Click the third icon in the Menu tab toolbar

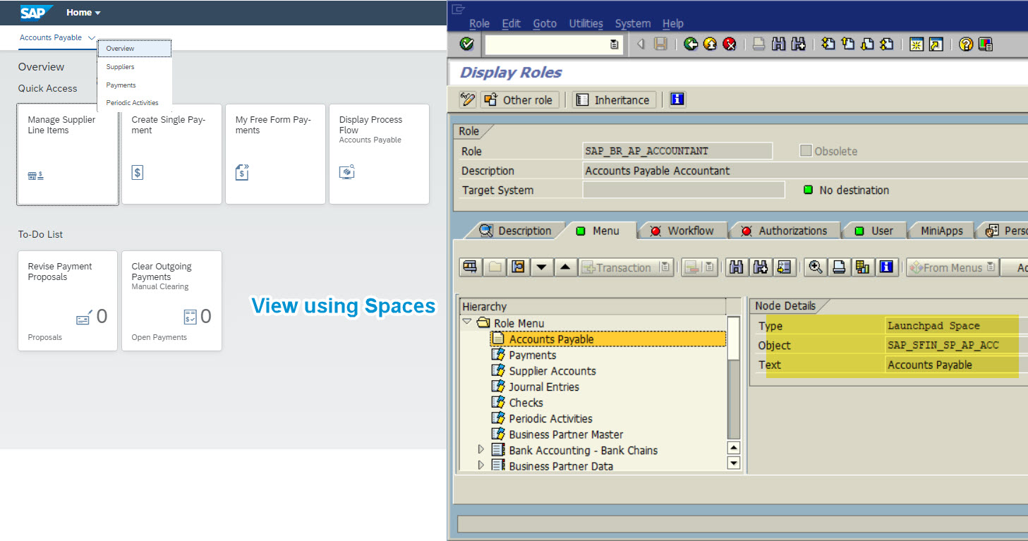coord(518,267)
